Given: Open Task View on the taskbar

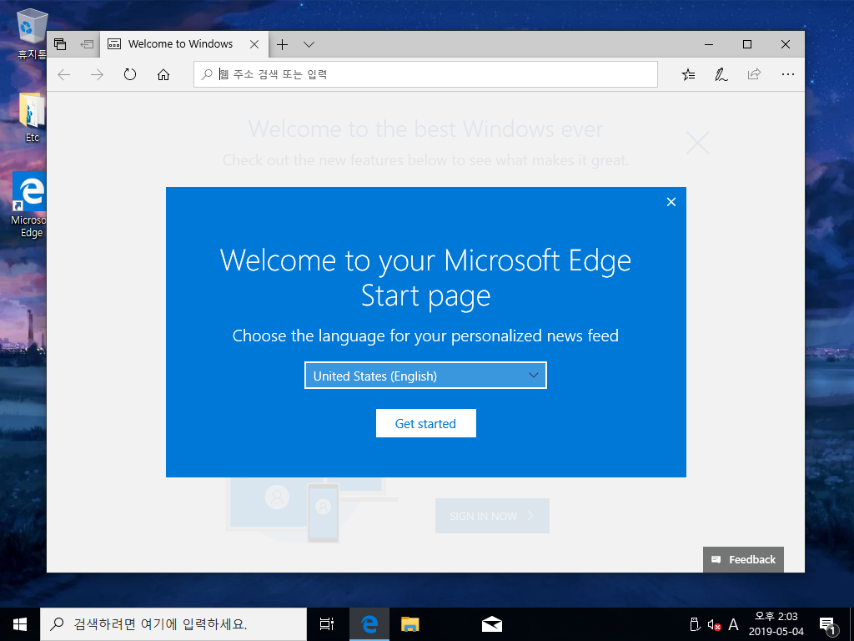Looking at the screenshot, I should 327,624.
